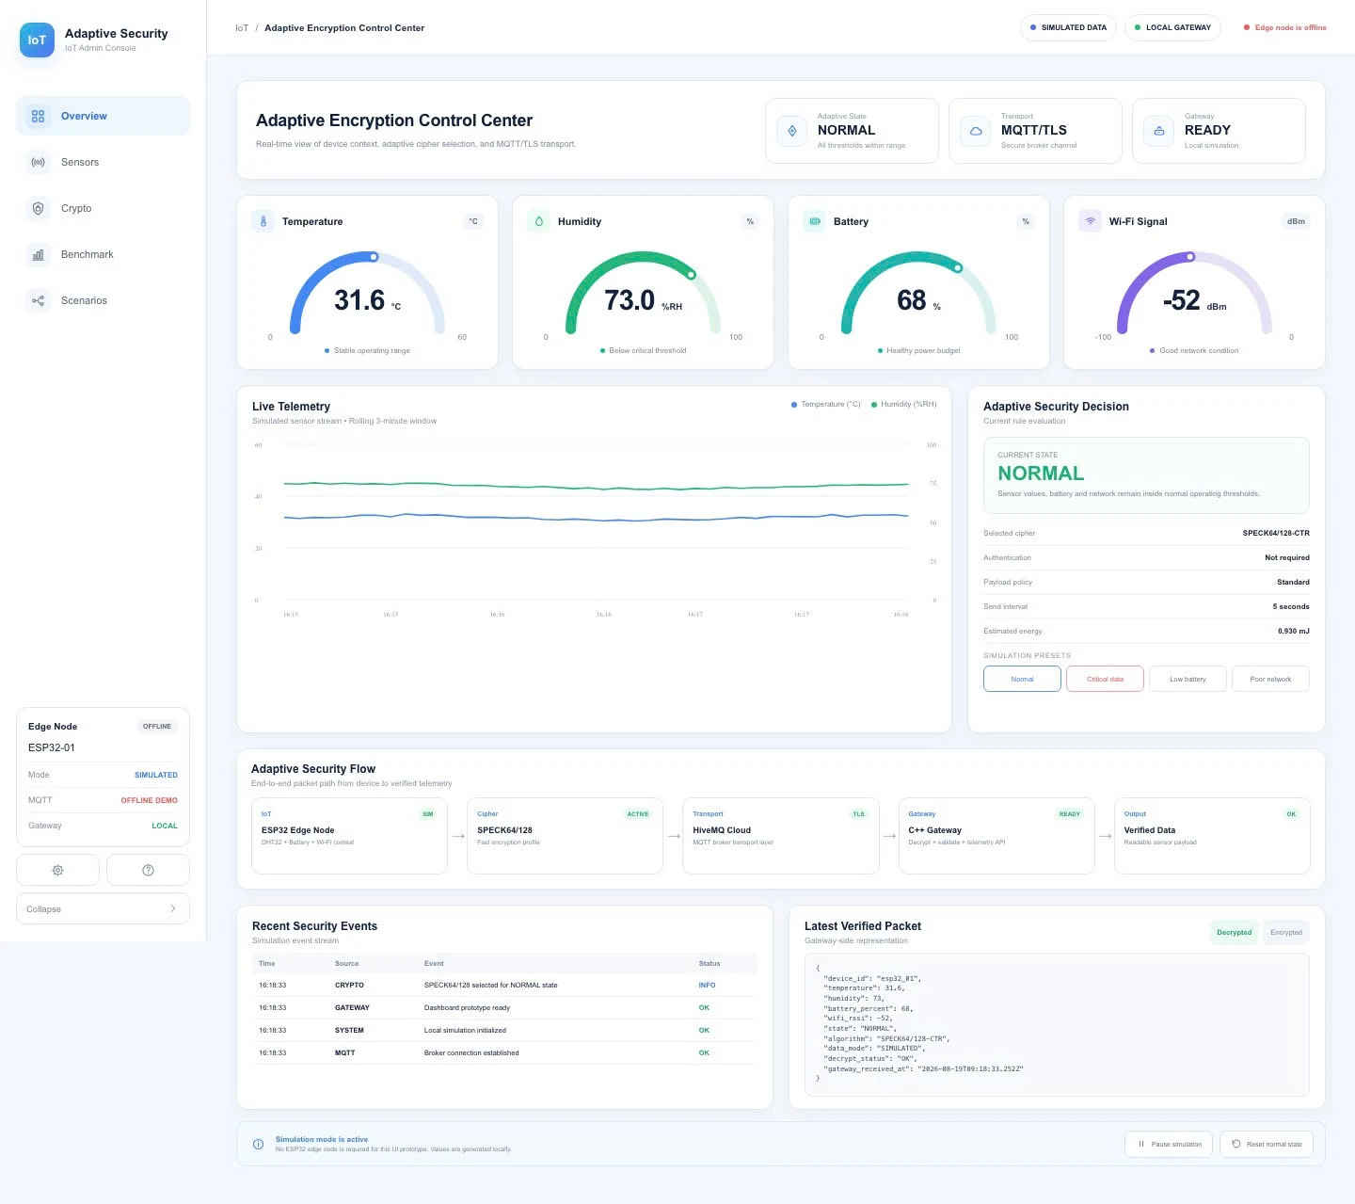Go to the Overview page

(x=103, y=116)
